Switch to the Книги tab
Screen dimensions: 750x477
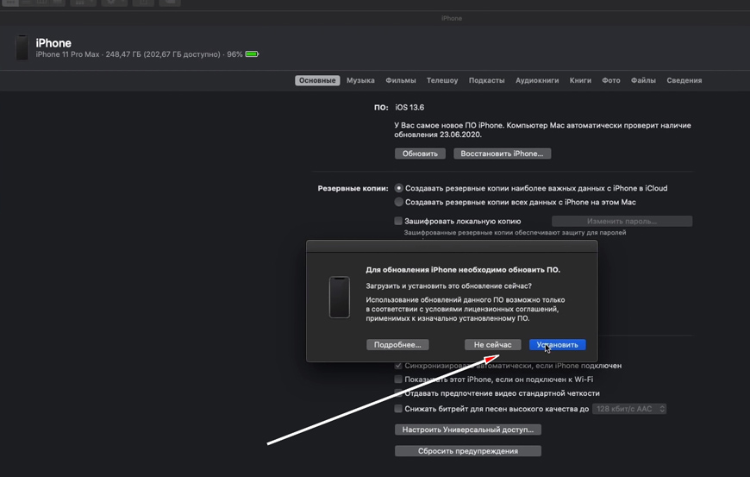580,80
